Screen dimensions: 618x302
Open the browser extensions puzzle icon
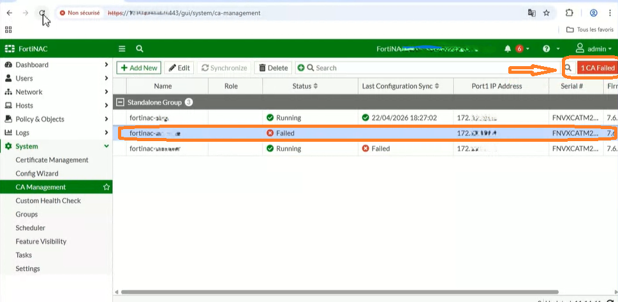coord(569,13)
